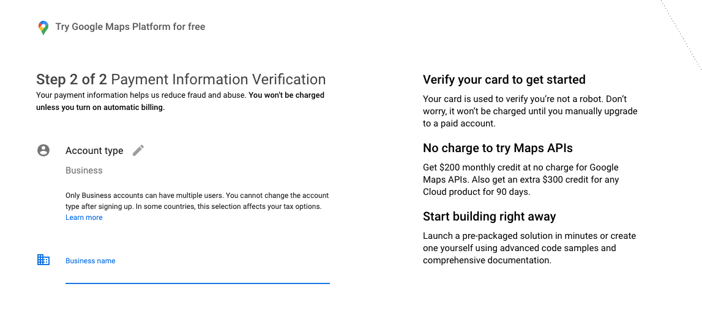This screenshot has width=702, height=314.
Task: Click 'No charge to try Maps APIs' heading
Action: click(498, 148)
